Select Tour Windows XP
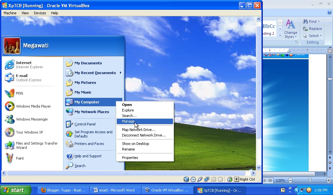The image size is (333, 195). coord(30,132)
